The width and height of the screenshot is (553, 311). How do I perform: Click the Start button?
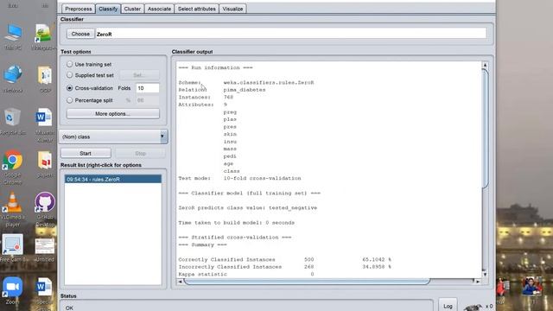click(x=86, y=154)
